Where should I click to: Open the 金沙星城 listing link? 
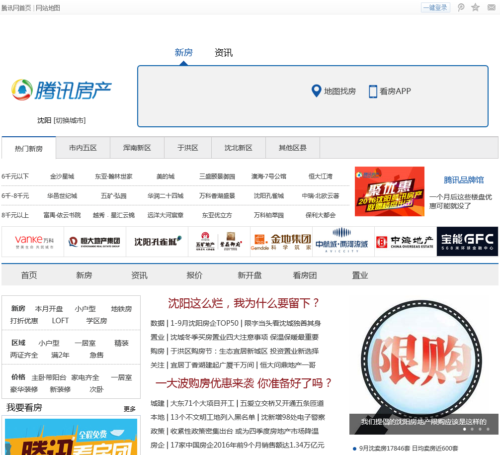[x=62, y=177]
